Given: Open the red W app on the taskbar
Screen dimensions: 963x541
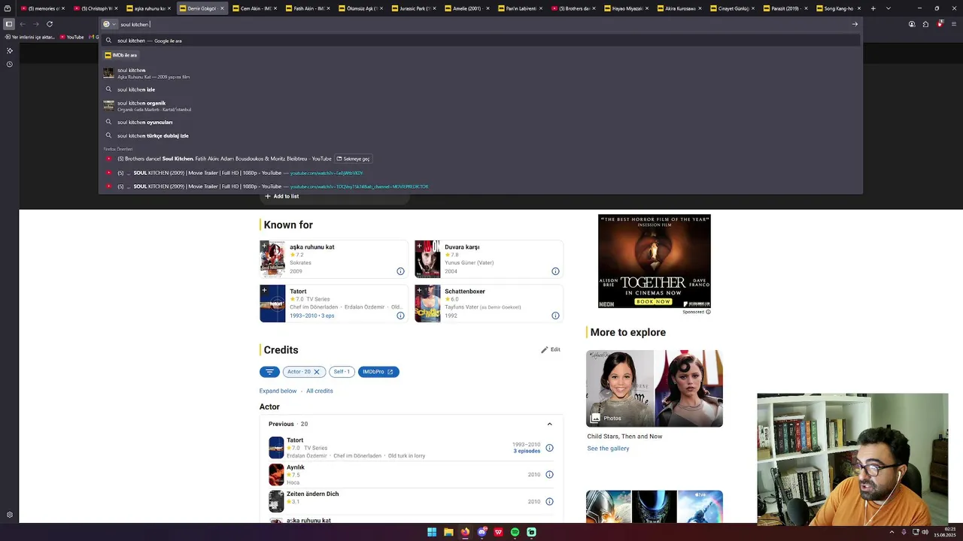Looking at the screenshot, I should [498, 532].
